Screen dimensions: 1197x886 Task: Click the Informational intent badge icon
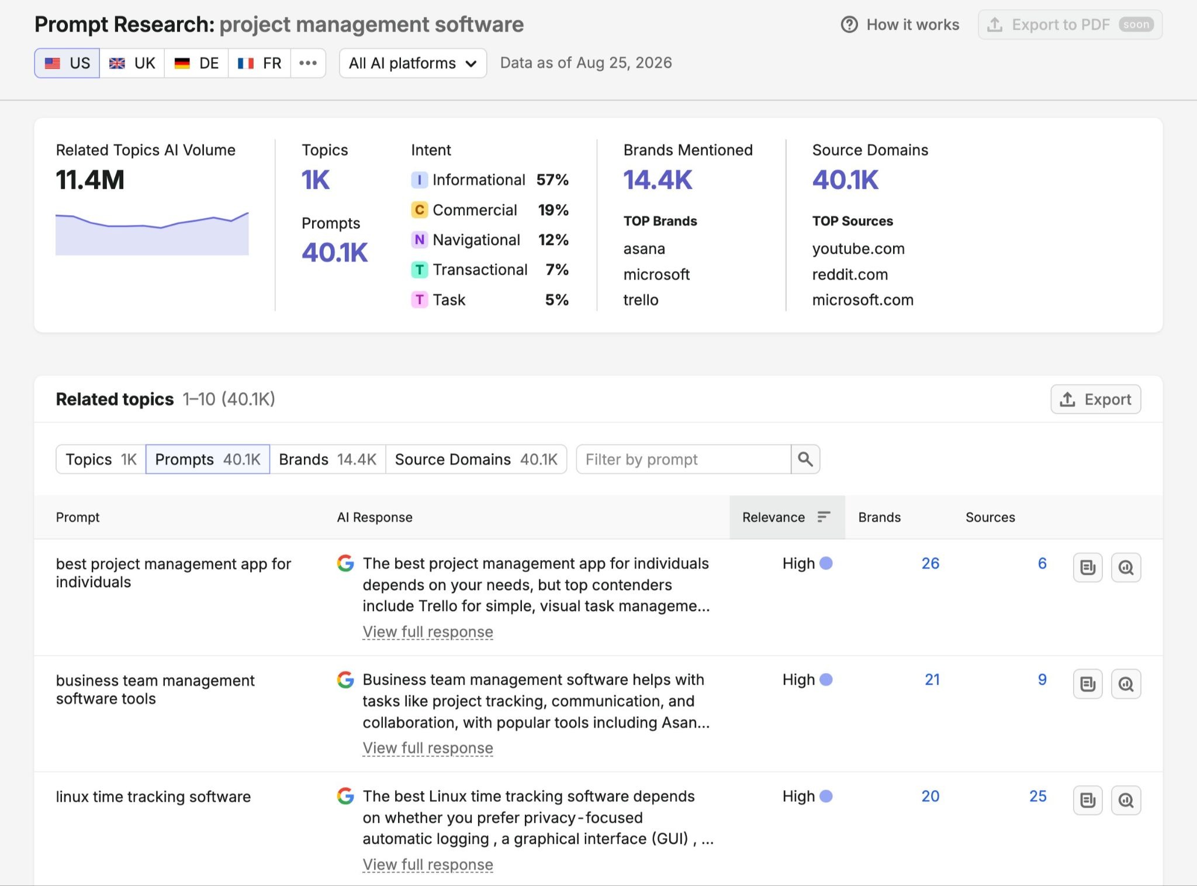click(419, 180)
